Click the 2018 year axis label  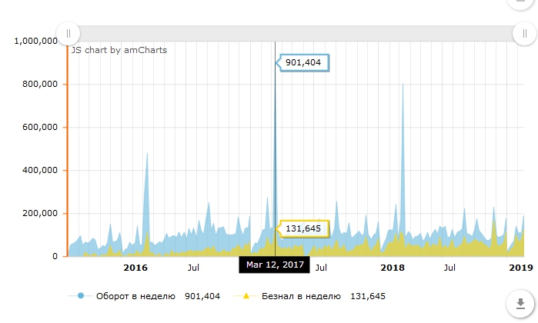(393, 268)
